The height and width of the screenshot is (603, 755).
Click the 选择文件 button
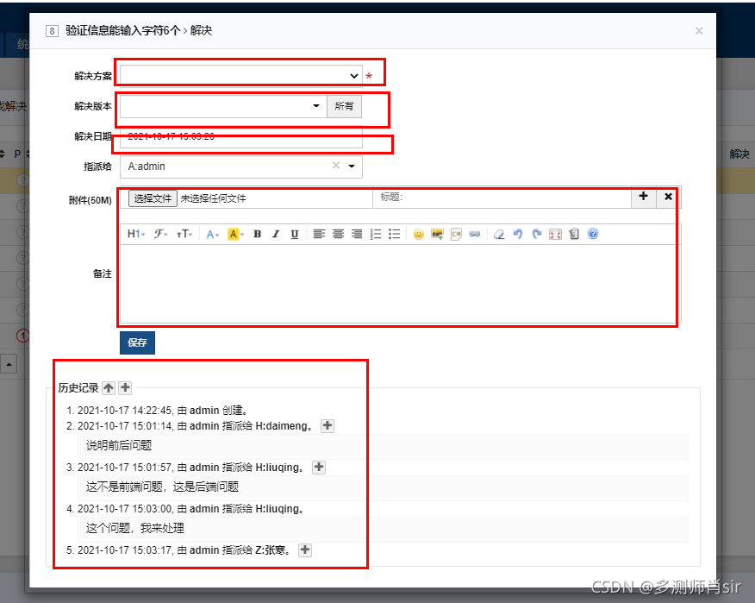[x=153, y=198]
